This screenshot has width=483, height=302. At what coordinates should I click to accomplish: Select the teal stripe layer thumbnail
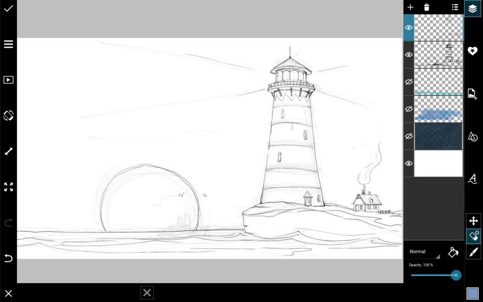438,82
